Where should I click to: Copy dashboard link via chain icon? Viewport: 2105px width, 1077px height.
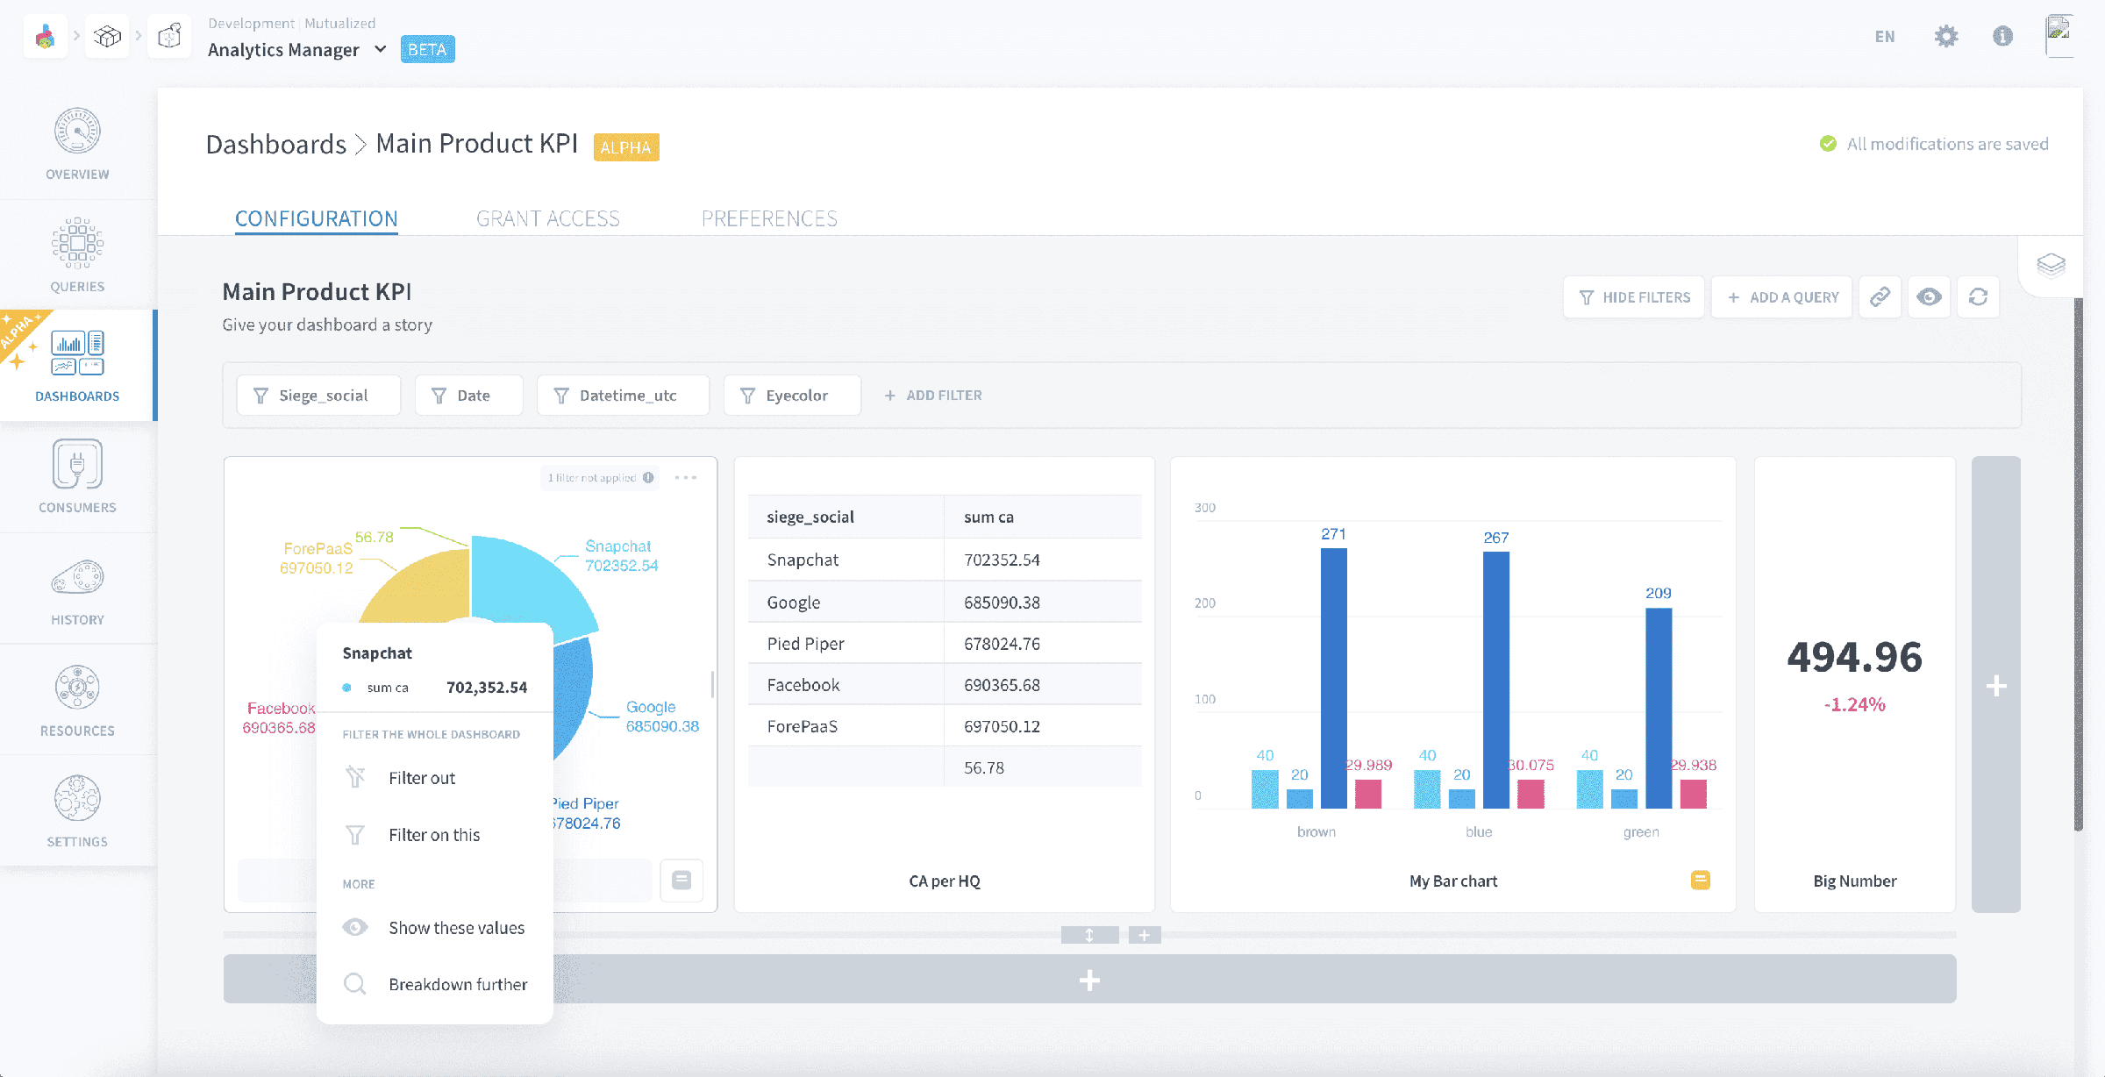(1880, 297)
